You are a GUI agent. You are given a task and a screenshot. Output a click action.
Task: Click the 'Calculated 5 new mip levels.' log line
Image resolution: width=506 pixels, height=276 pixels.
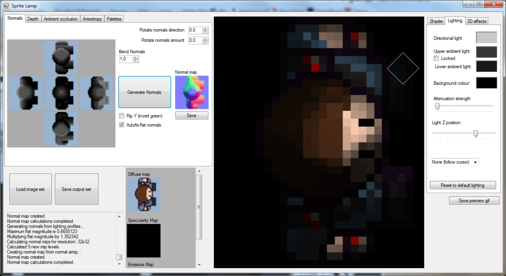tap(33, 247)
